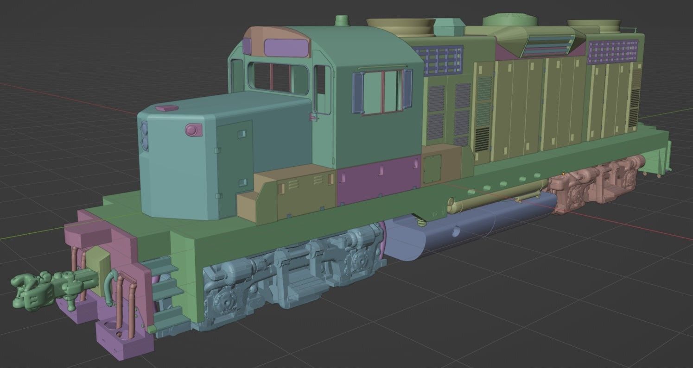
Task: Select the purple rear radiator grille
Action: [613, 51]
